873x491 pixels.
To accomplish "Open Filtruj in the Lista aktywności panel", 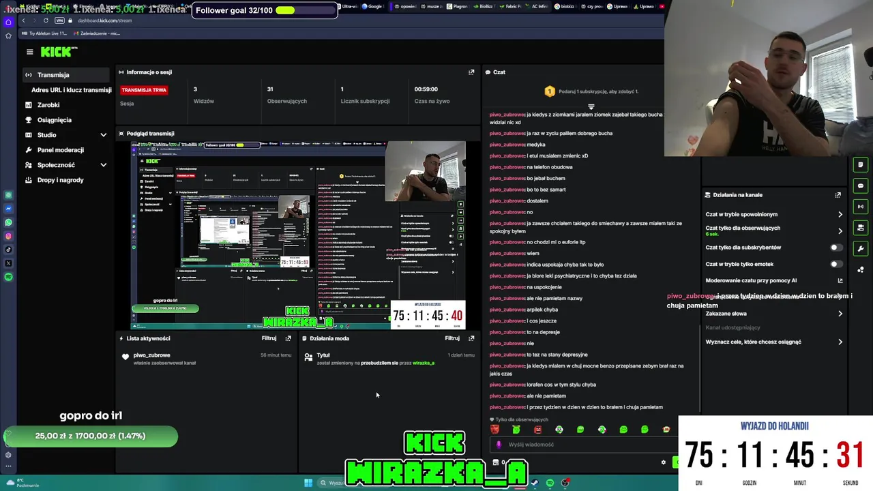I will point(269,338).
